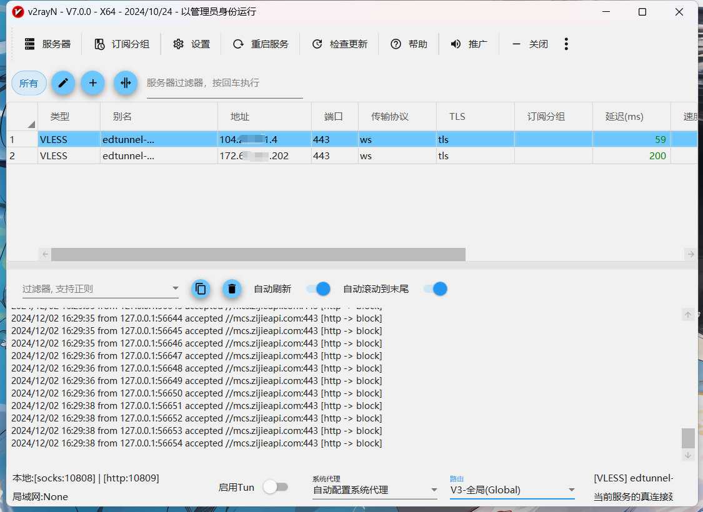Click log line with port 56654
This screenshot has height=512, width=703.
tap(197, 443)
